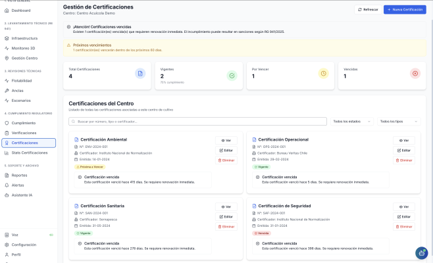Open the Flotabilidad sidebar item
This screenshot has width=433, height=263.
pyautogui.click(x=22, y=80)
